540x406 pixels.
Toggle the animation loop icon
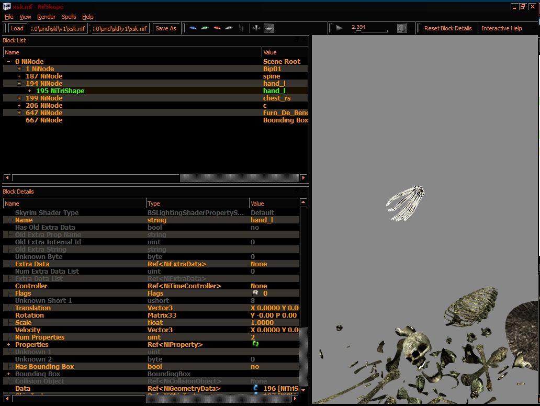click(402, 28)
